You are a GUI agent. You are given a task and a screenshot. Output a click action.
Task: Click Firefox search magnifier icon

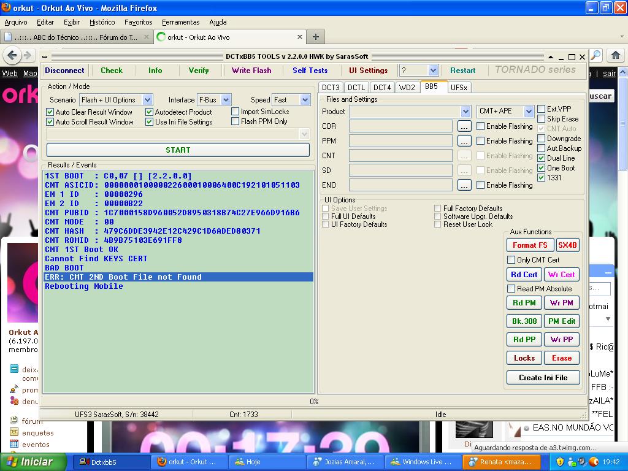596,55
